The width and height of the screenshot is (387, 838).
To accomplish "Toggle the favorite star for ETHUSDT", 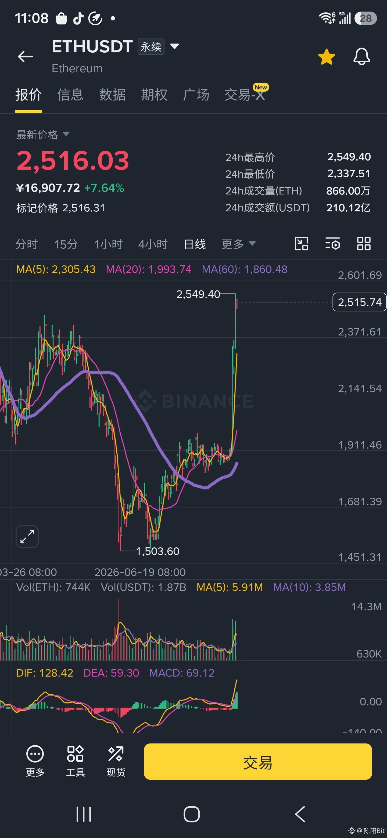I will 327,57.
